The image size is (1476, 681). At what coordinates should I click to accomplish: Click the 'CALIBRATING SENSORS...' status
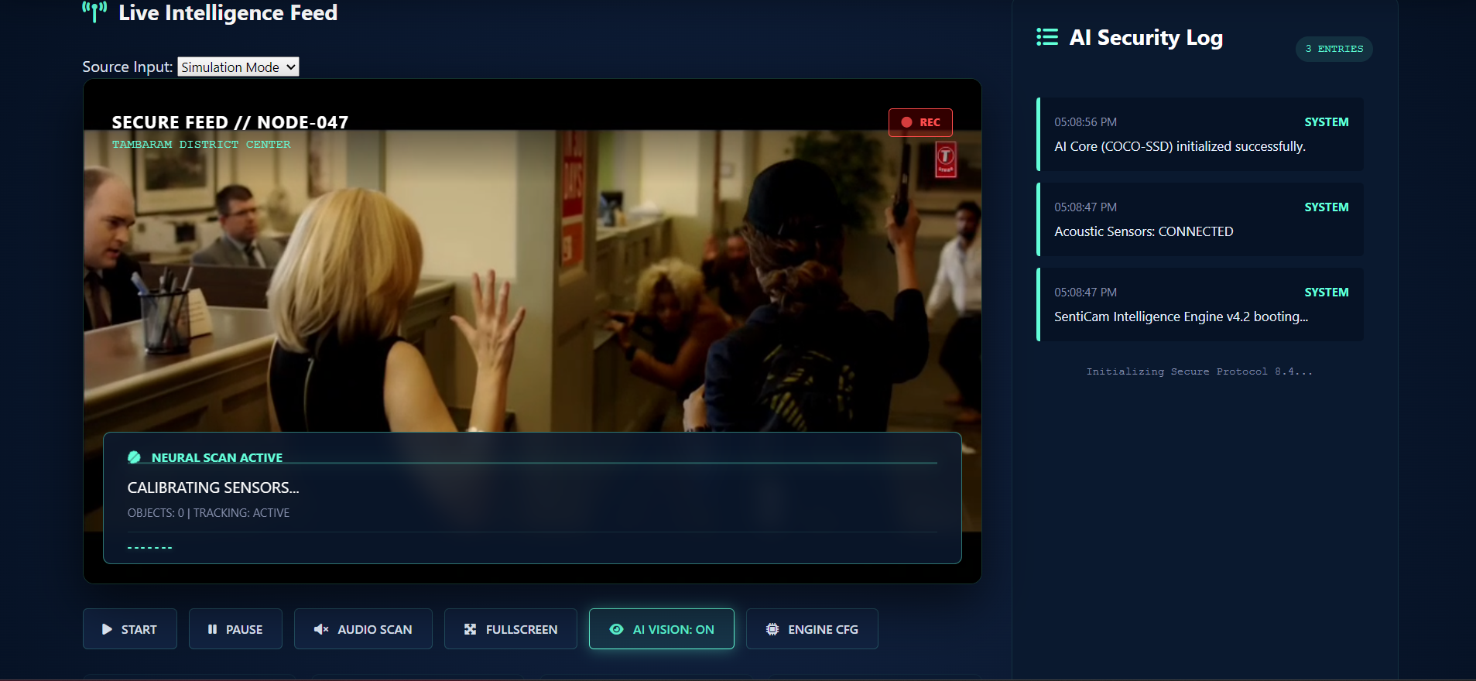[x=213, y=488]
